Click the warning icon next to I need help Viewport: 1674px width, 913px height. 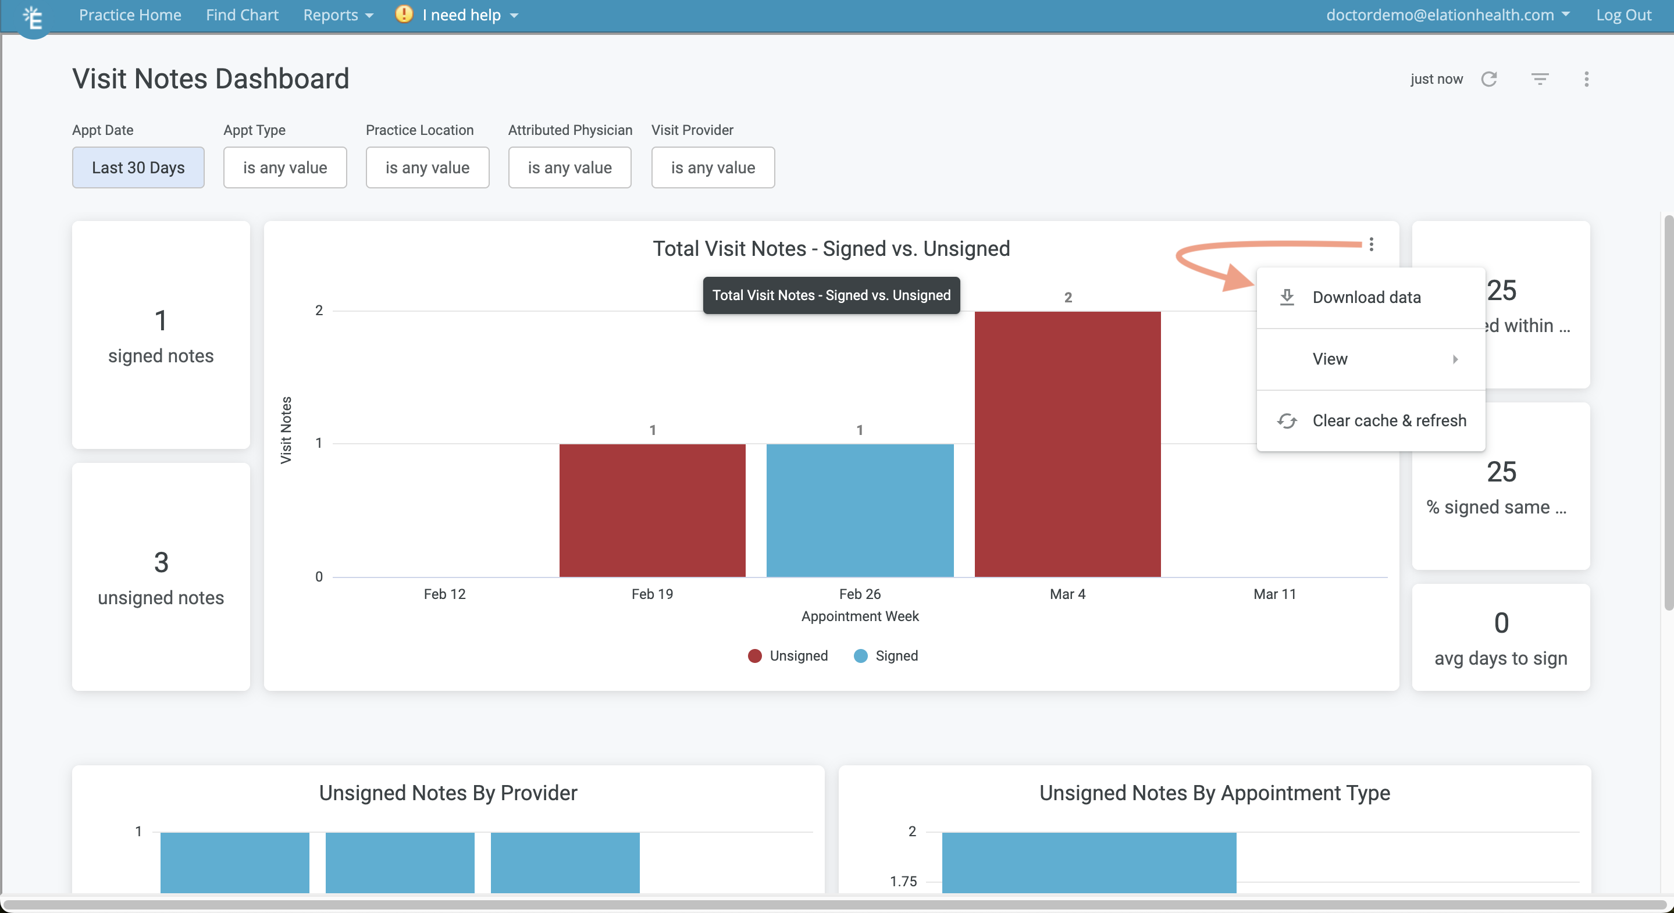(403, 15)
